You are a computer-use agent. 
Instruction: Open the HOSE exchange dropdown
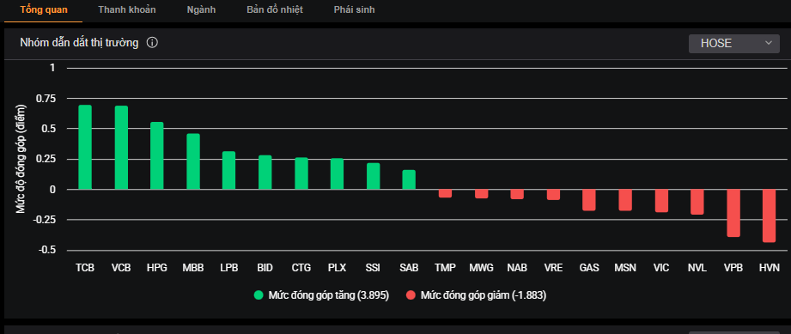coord(734,44)
